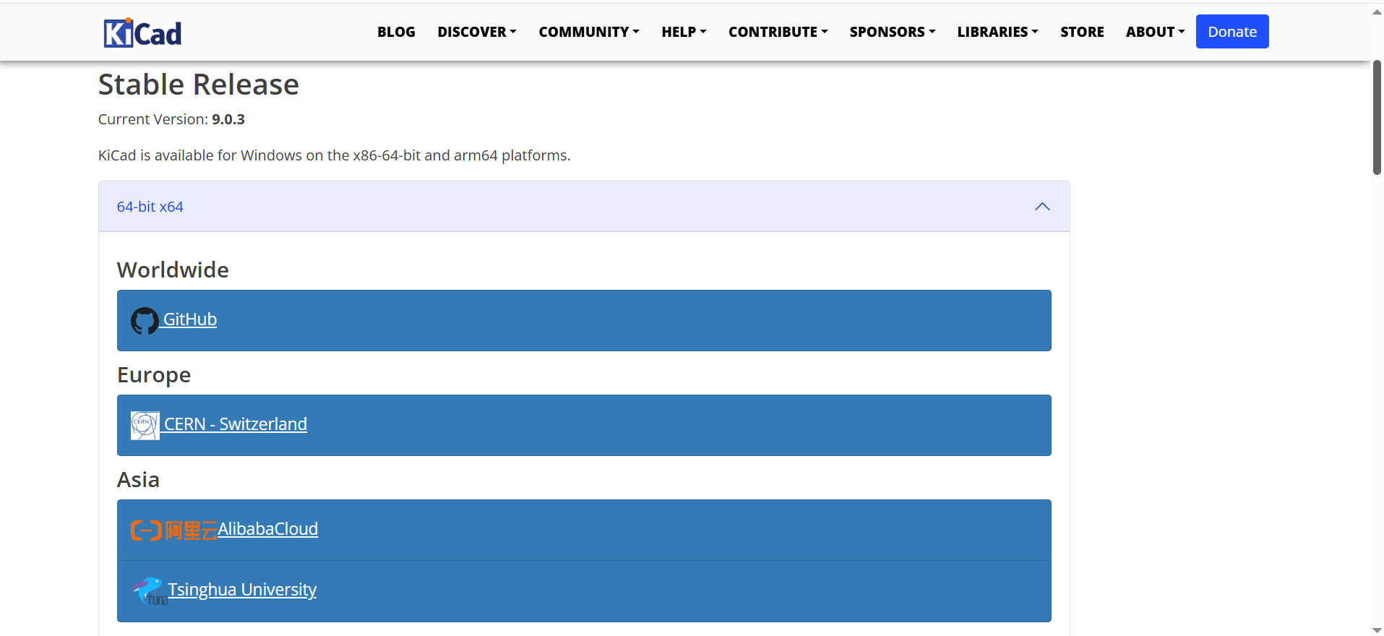Image resolution: width=1384 pixels, height=636 pixels.
Task: Click the Tsinghua TUNA bird logo
Action: pyautogui.click(x=150, y=591)
